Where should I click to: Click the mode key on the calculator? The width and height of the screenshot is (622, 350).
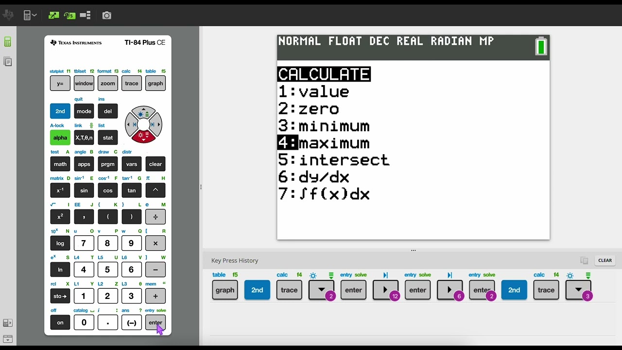pyautogui.click(x=84, y=111)
